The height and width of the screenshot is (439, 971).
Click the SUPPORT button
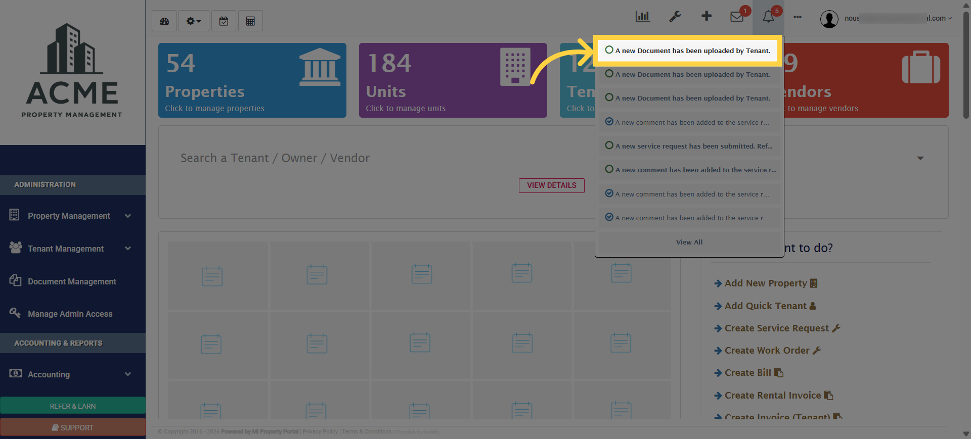[x=73, y=427]
